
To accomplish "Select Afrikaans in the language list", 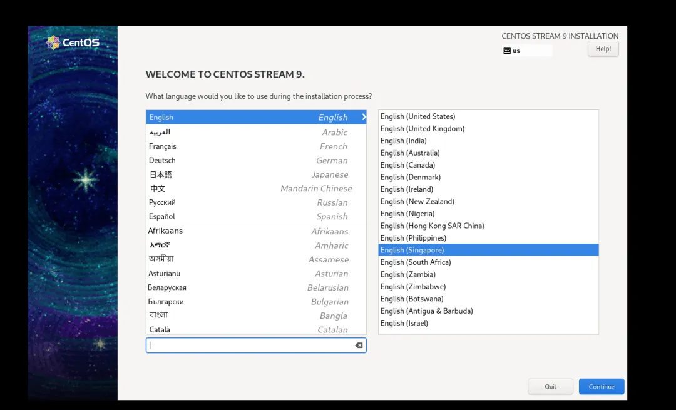I will (256, 231).
